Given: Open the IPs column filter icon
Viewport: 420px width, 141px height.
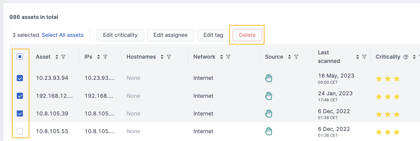Looking at the screenshot, I should pyautogui.click(x=105, y=57).
